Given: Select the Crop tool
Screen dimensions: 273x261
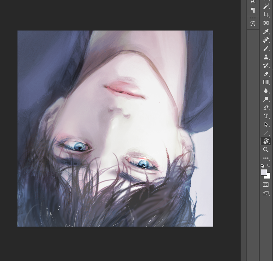Looking at the screenshot, I should pyautogui.click(x=266, y=15).
